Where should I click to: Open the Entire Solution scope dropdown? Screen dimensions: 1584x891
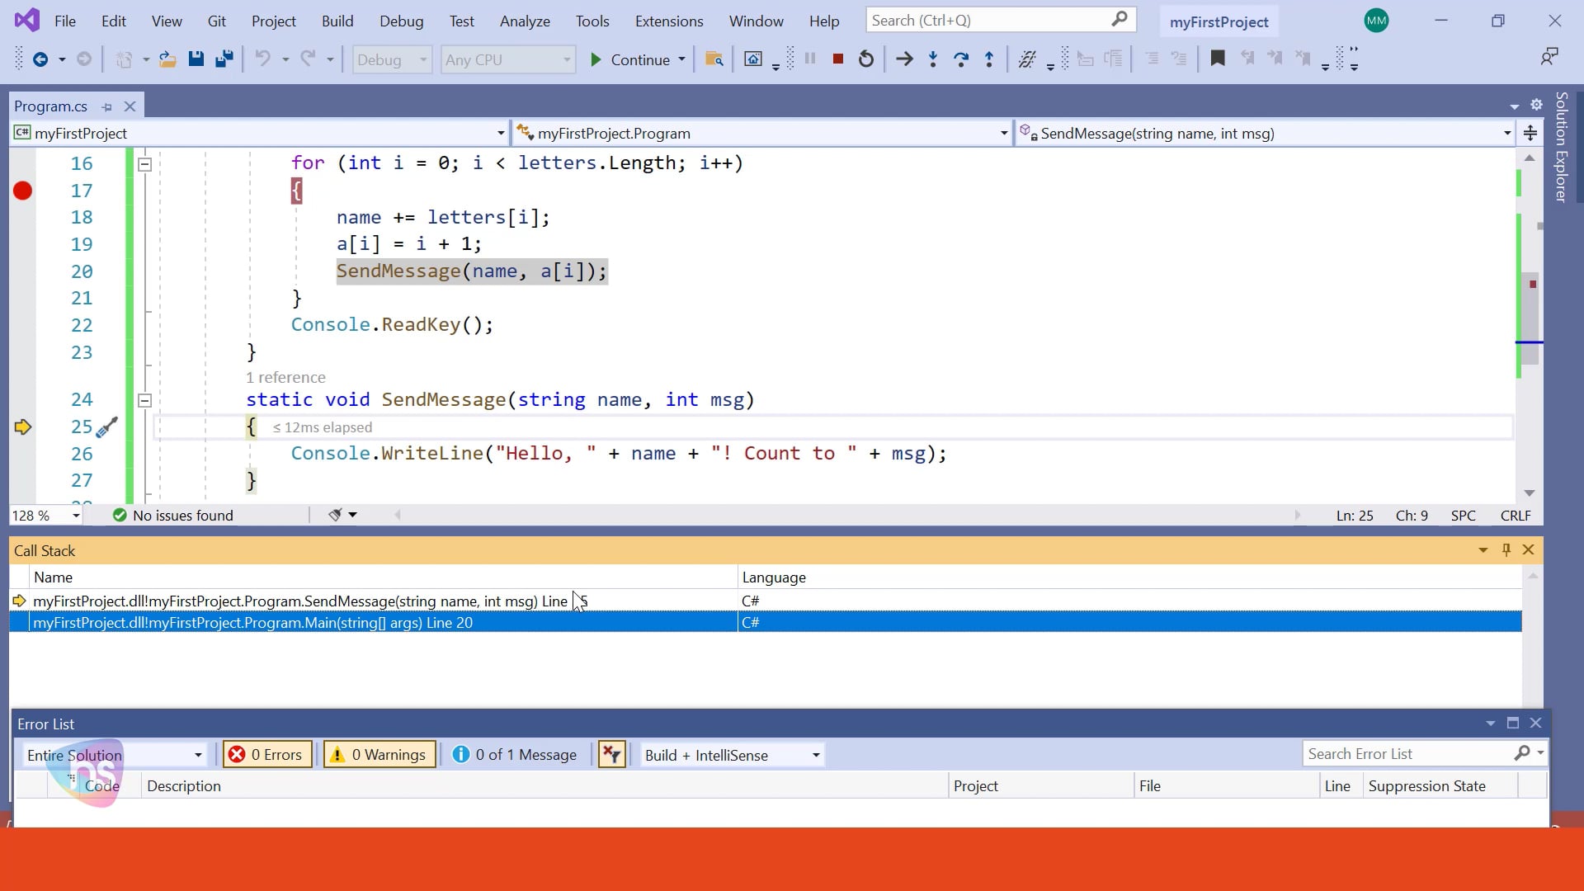(113, 754)
